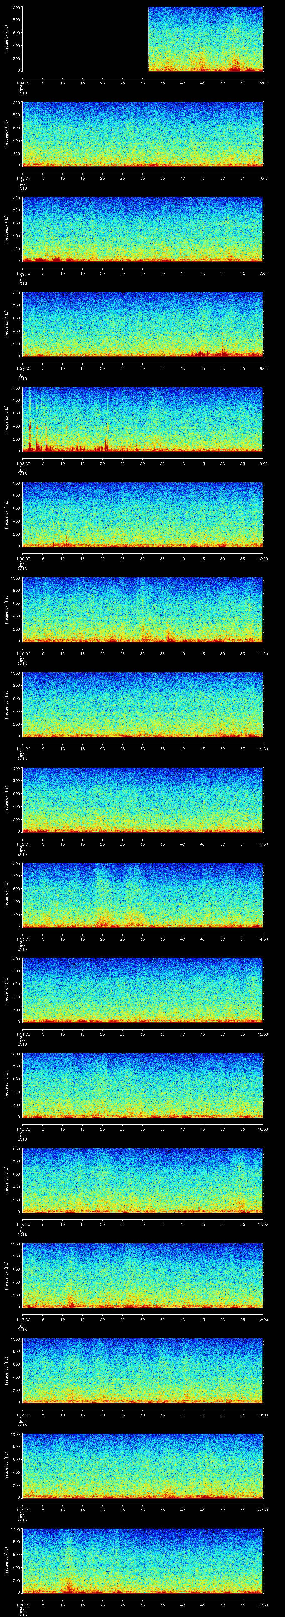This screenshot has height=1617, width=285.
Task: Select the partially blank spectrogram at 1:04:00
Action: coord(143,39)
